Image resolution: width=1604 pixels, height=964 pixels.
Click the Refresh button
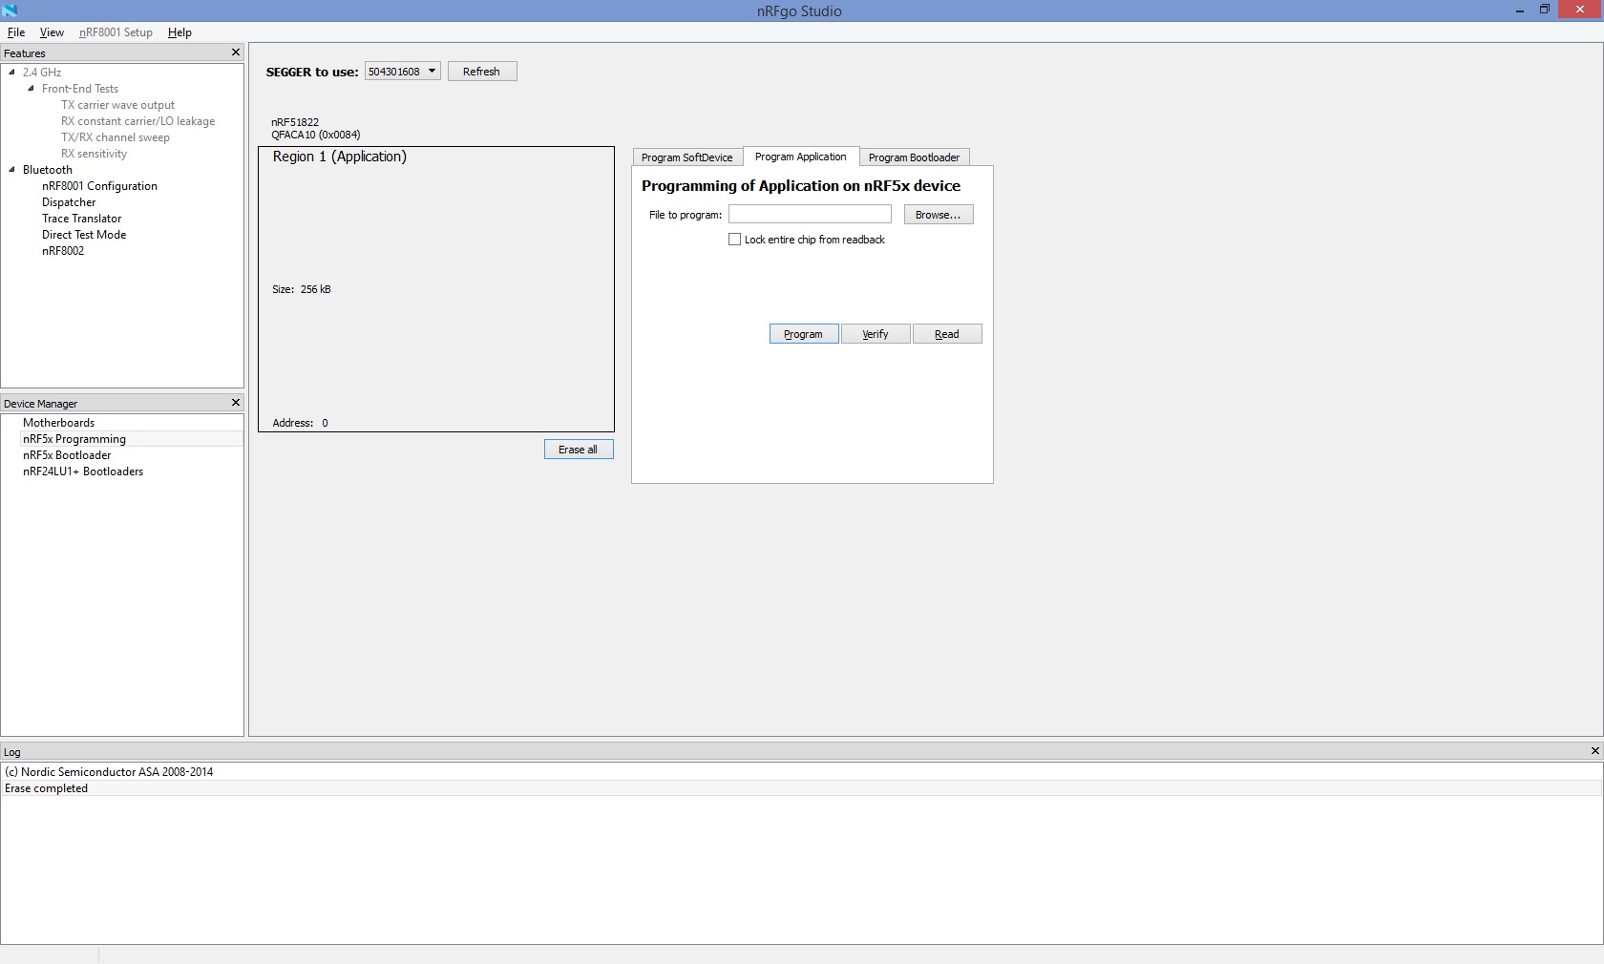click(x=482, y=72)
